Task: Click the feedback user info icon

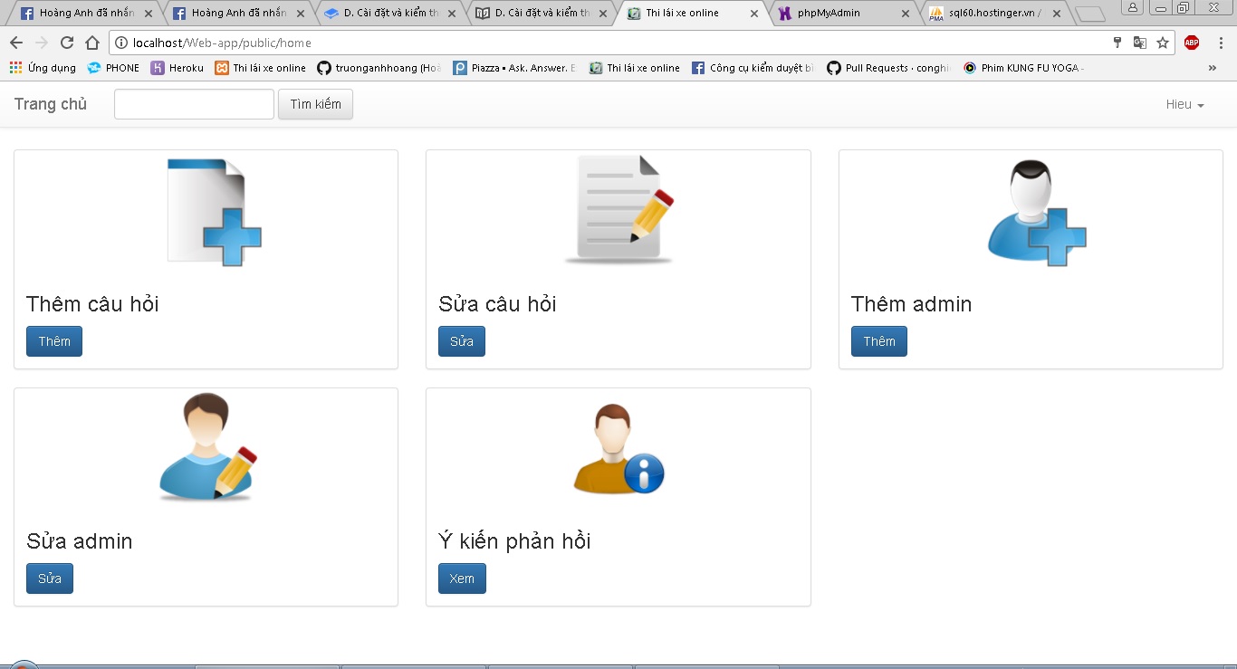Action: pyautogui.click(x=618, y=449)
